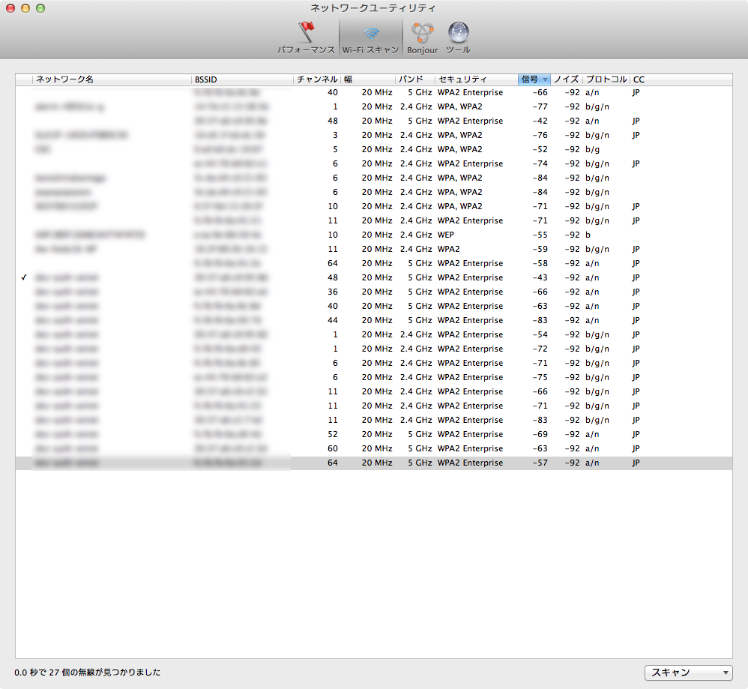Sort by ネットワーク名 column header
Viewport: 748px width, 689px height.
click(x=112, y=79)
